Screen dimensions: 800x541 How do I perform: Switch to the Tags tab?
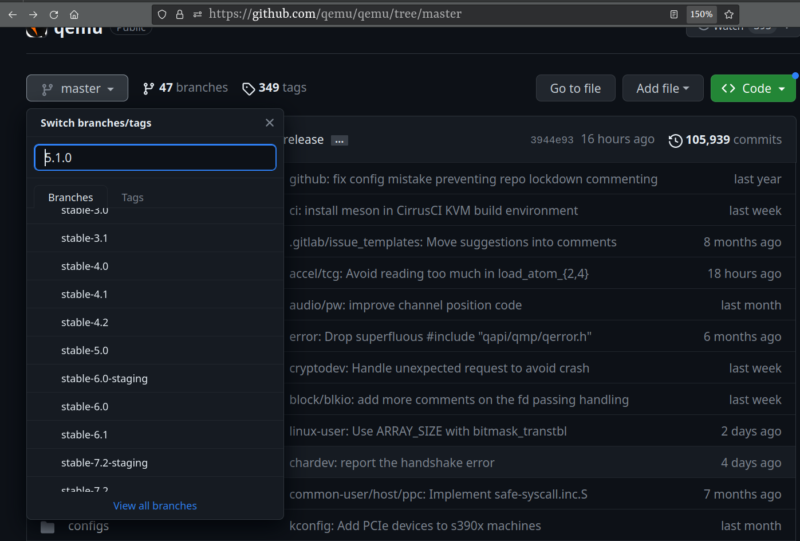(x=132, y=197)
